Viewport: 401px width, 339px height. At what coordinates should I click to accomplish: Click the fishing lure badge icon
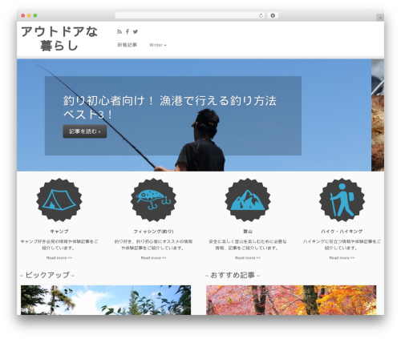point(153,200)
